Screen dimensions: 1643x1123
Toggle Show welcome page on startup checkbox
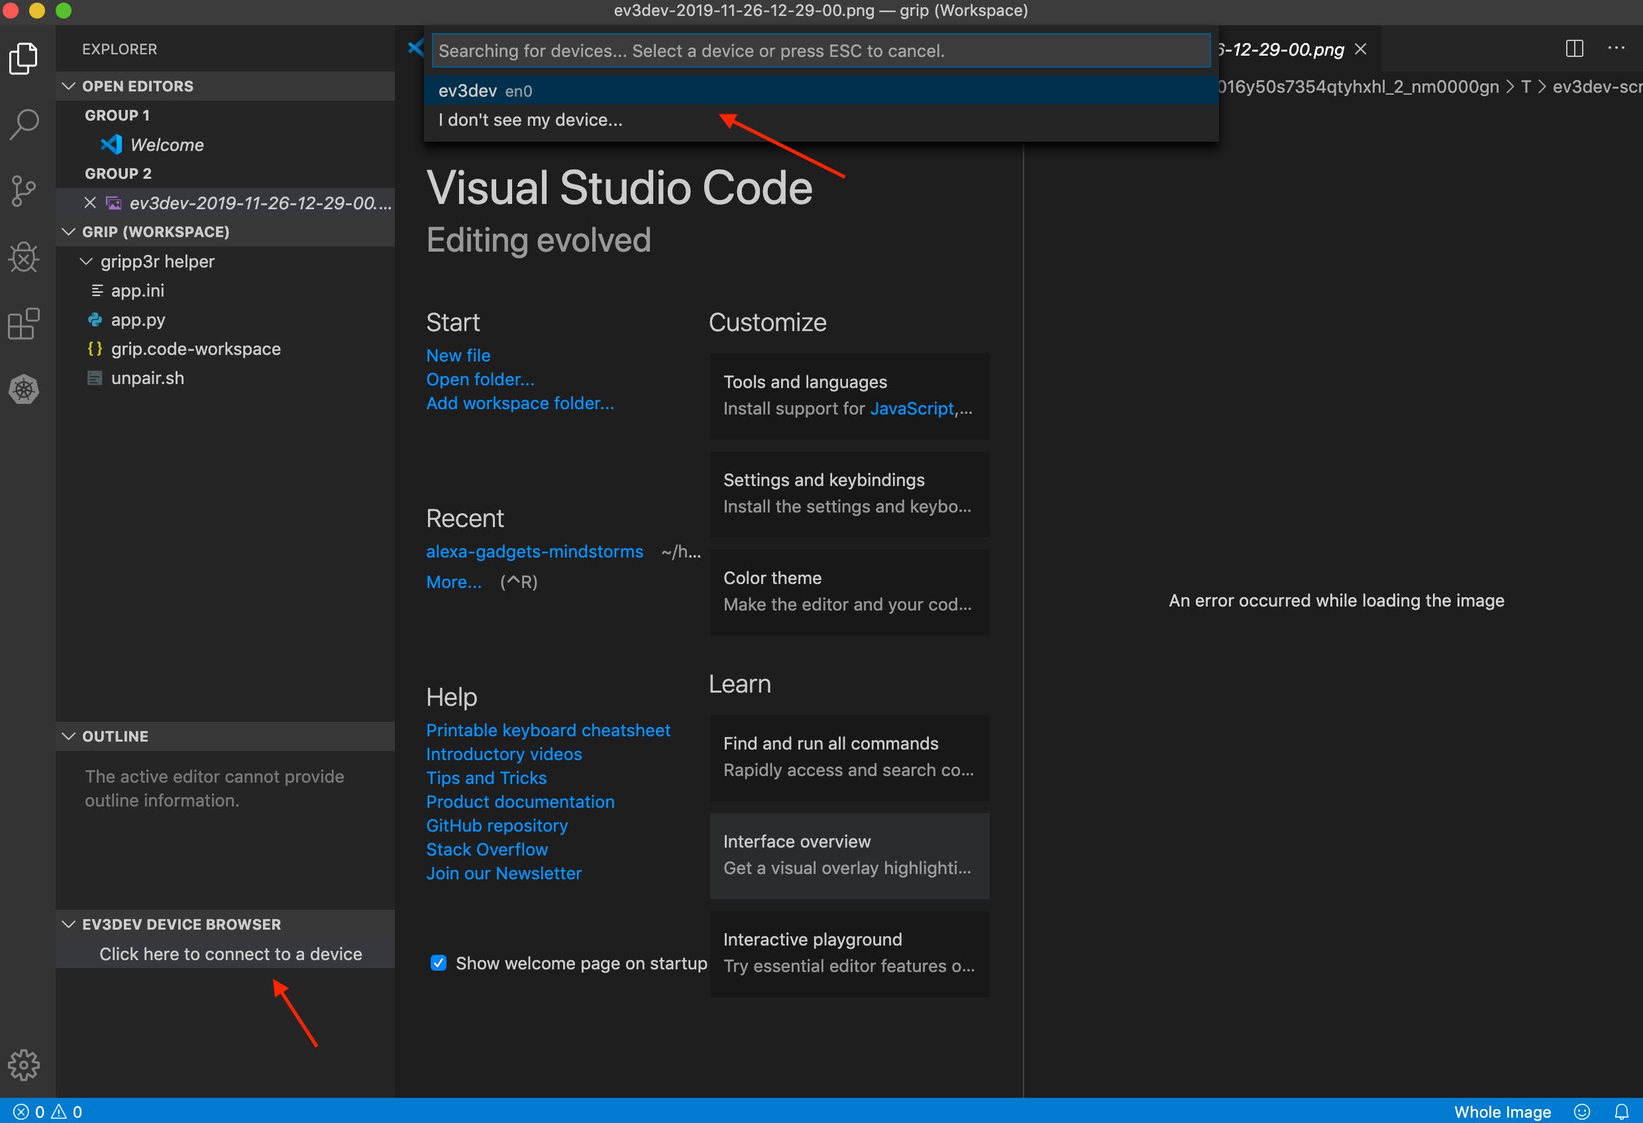pyautogui.click(x=439, y=963)
